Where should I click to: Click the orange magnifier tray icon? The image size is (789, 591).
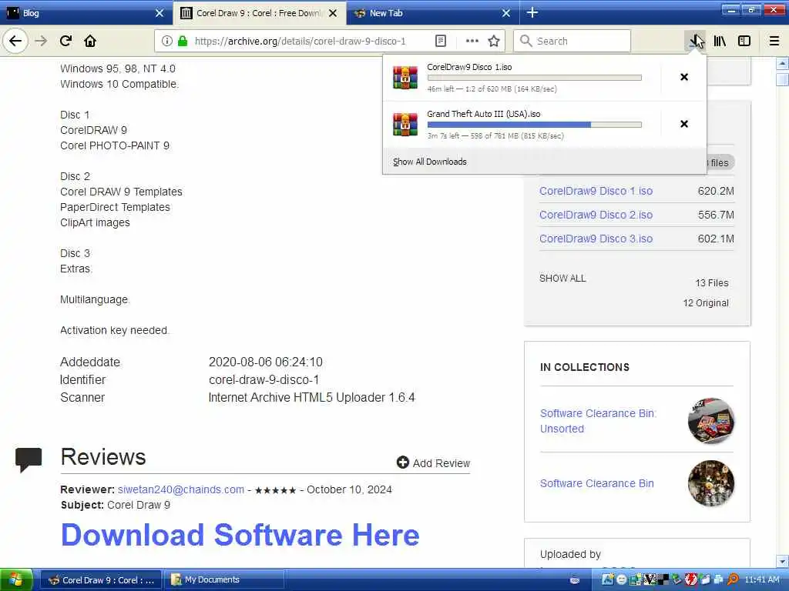point(734,579)
